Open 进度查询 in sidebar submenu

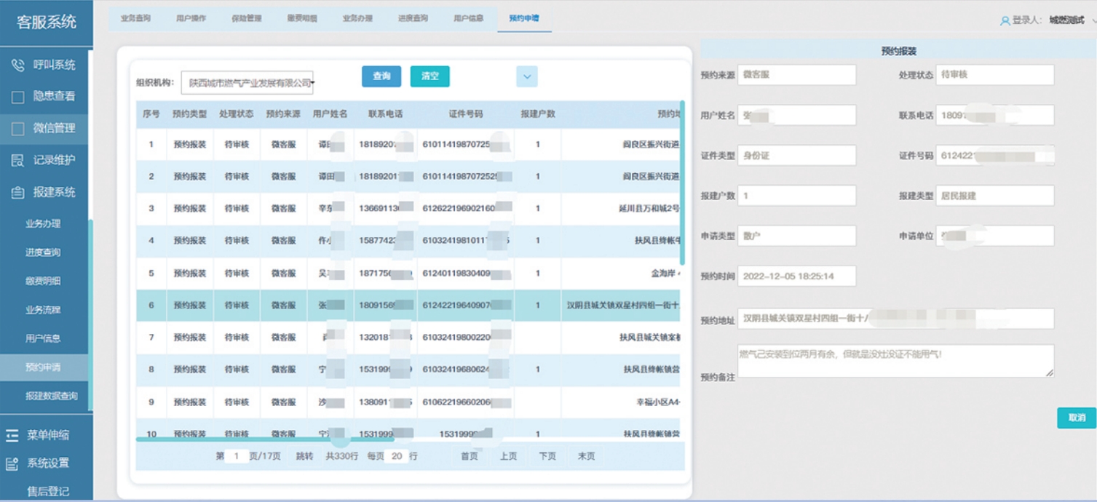coord(44,252)
